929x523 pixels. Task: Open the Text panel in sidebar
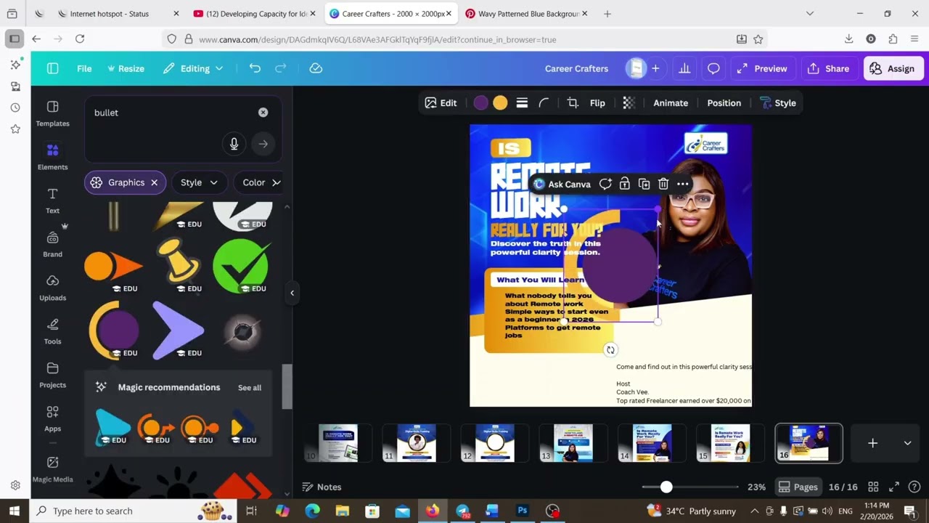52,200
